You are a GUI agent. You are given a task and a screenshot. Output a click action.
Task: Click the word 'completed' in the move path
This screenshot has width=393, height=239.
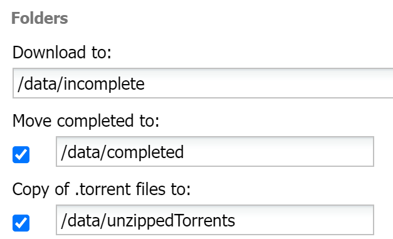click(x=145, y=152)
